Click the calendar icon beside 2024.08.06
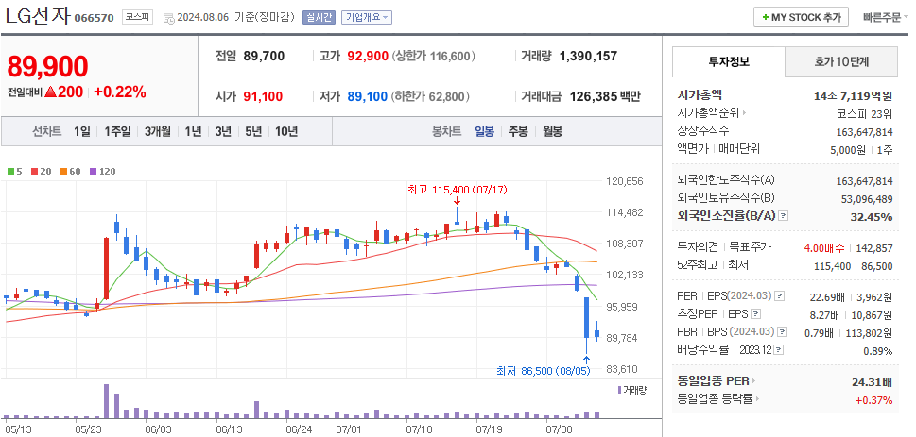The image size is (916, 437). (x=168, y=18)
